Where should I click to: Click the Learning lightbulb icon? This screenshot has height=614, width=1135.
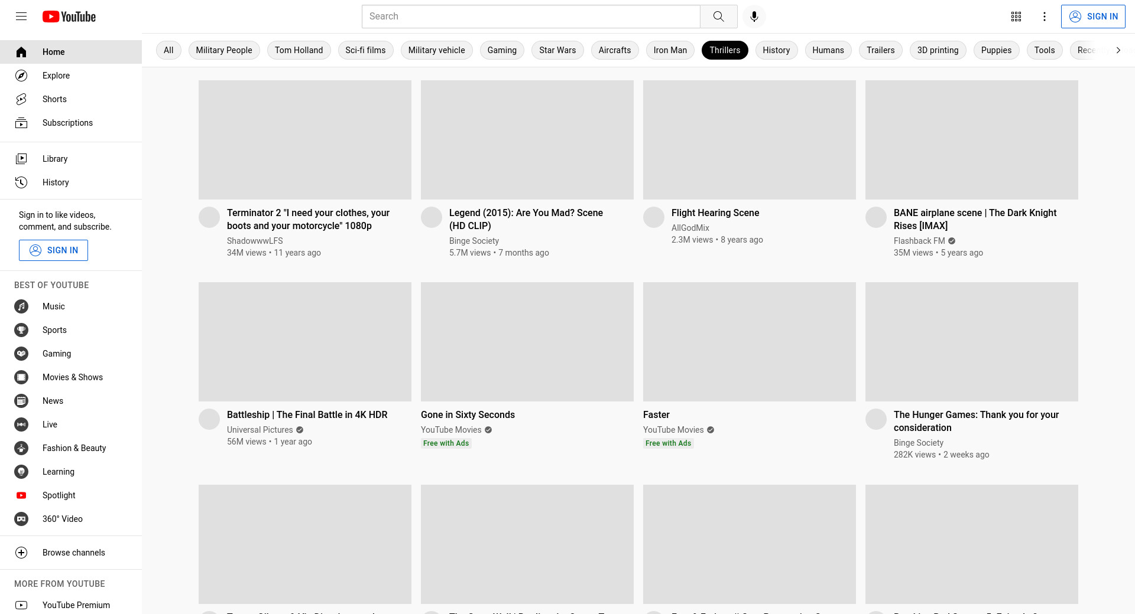[x=21, y=472]
